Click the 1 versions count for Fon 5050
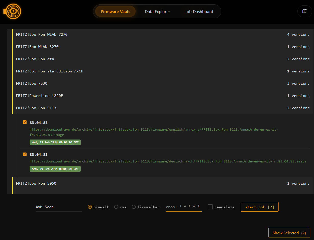 click(298, 183)
